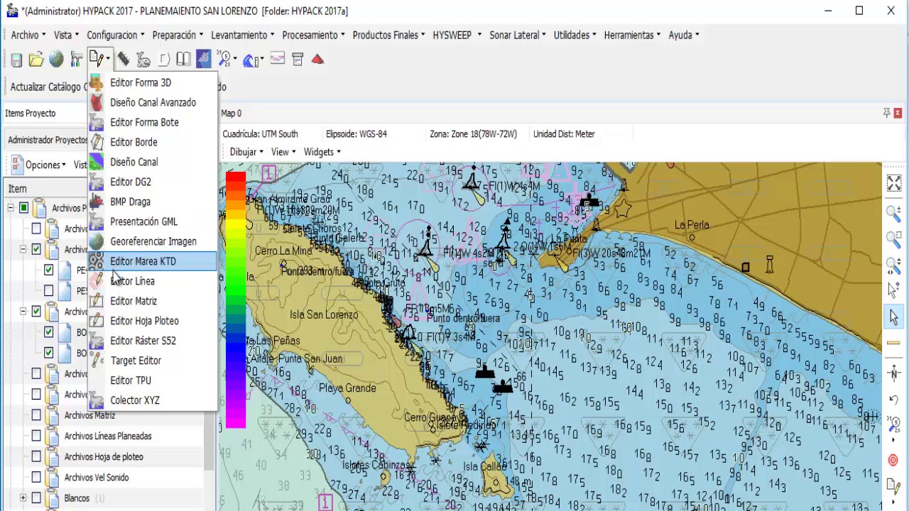This screenshot has height=511, width=909.
Task: Open the Widgets dropdown
Action: pos(322,152)
